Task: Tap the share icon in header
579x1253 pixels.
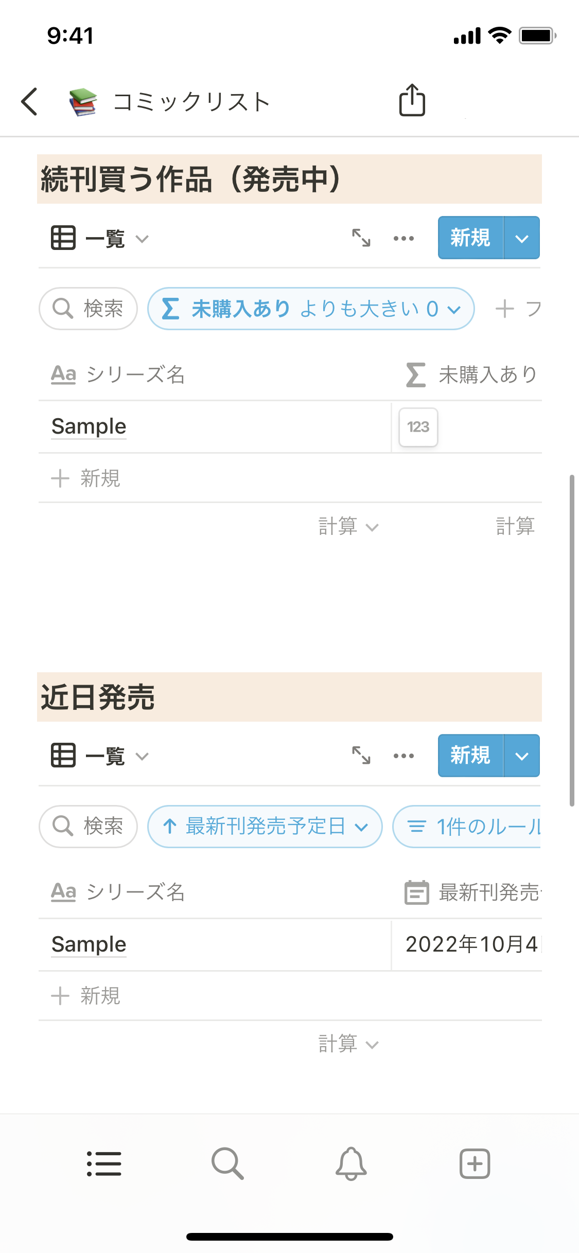Action: click(x=412, y=100)
